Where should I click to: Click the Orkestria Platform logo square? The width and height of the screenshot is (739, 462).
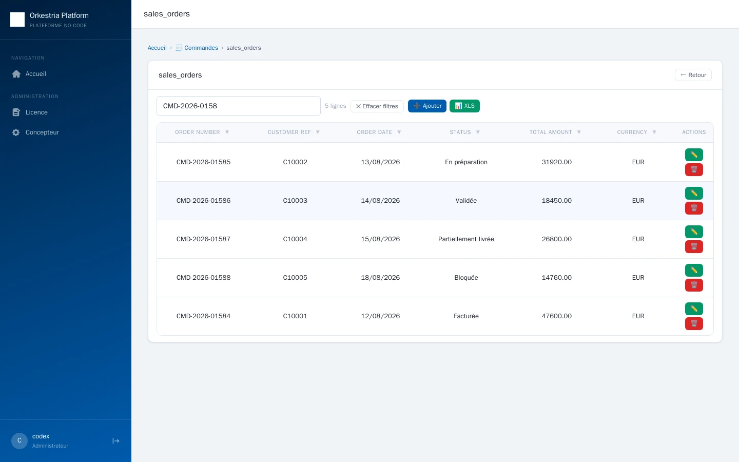click(17, 20)
